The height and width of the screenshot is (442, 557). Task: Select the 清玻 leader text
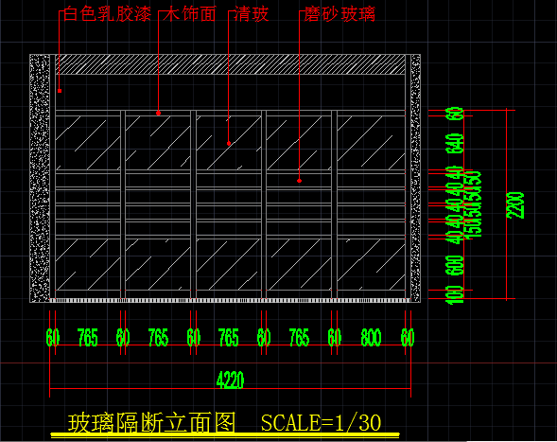252,14
